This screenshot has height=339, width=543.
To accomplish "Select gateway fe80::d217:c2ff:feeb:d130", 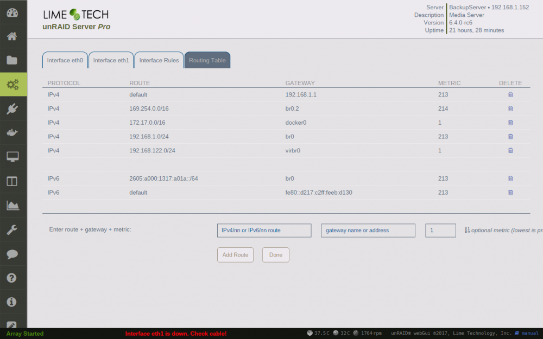I will coord(319,193).
